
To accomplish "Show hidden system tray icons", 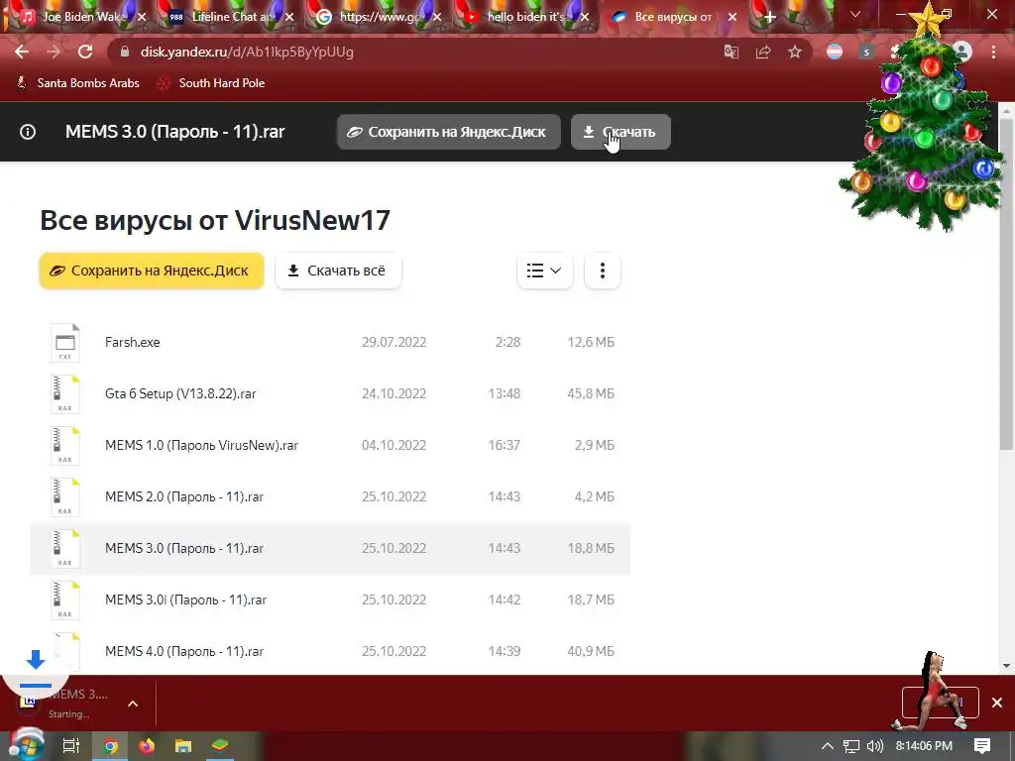I will tap(827, 746).
